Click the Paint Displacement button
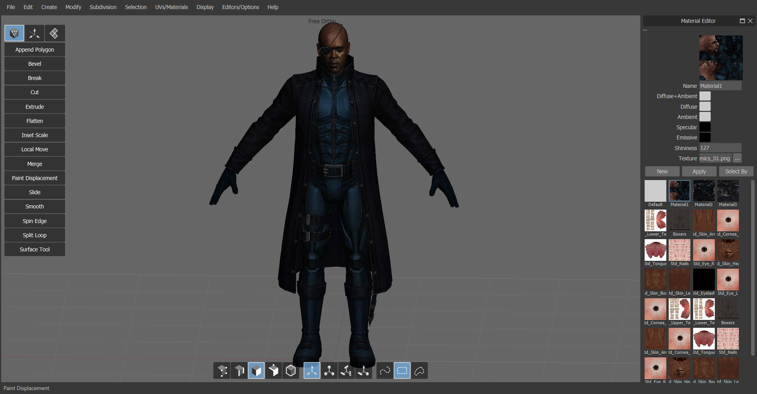The width and height of the screenshot is (757, 394). coord(35,178)
